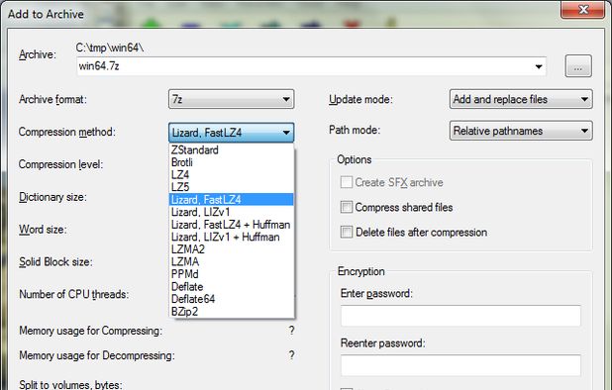612x390 pixels.
Task: Choose Lizard, FastLZ4 + Huffman
Action: tap(231, 225)
